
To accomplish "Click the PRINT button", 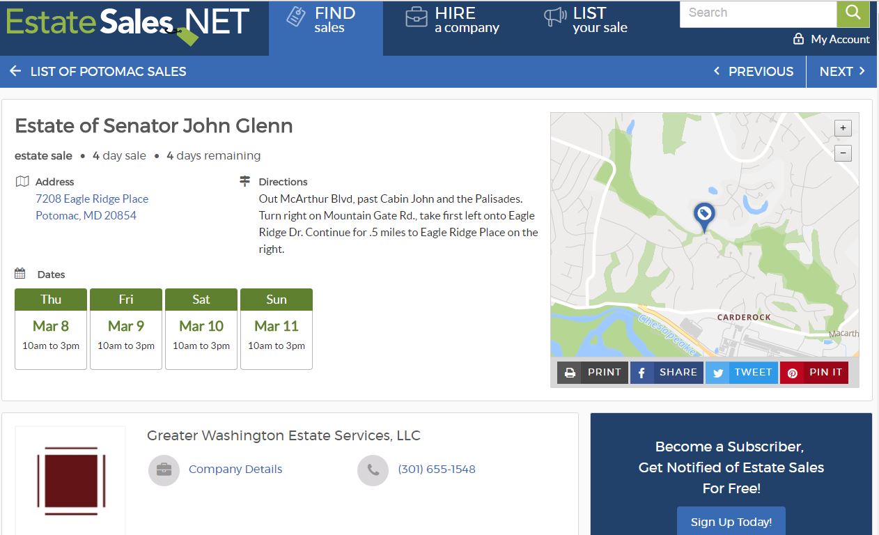I will [593, 373].
